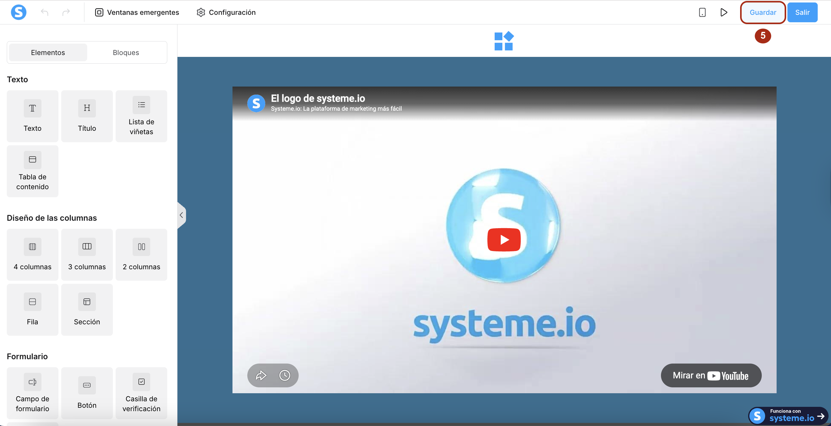Add a Casilla de verificación element
The height and width of the screenshot is (426, 831).
(141, 393)
